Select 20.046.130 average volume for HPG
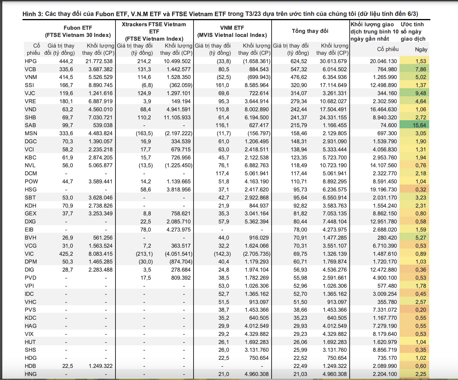This screenshot has width=458, height=380. pyautogui.click(x=383, y=61)
